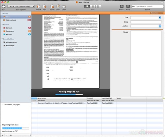Click the Date input field
This screenshot has width=165, height=137.
tap(146, 22)
